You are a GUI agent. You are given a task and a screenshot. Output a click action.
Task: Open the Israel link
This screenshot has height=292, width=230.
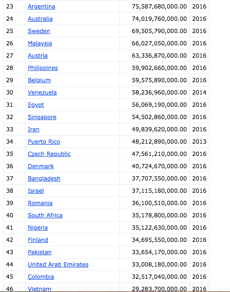tap(36, 191)
